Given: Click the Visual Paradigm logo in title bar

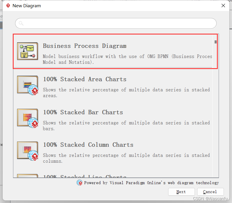Looking at the screenshot, I should tap(8, 6).
